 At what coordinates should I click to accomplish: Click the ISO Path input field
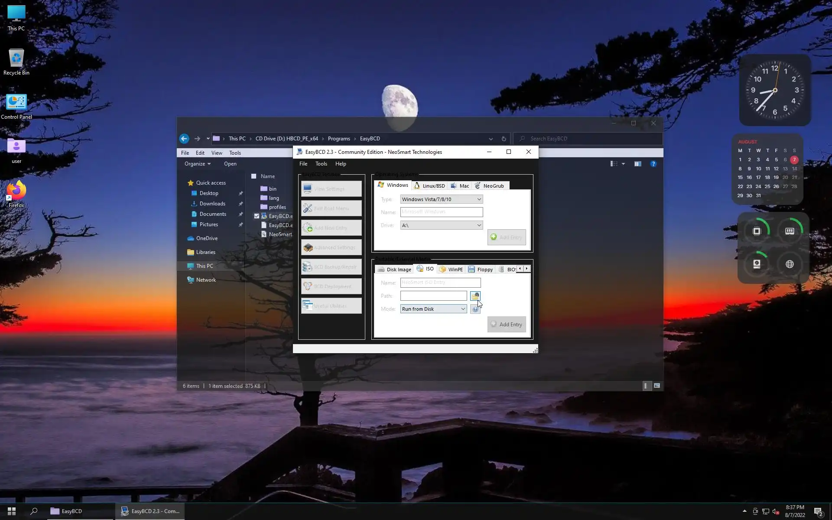coord(433,296)
